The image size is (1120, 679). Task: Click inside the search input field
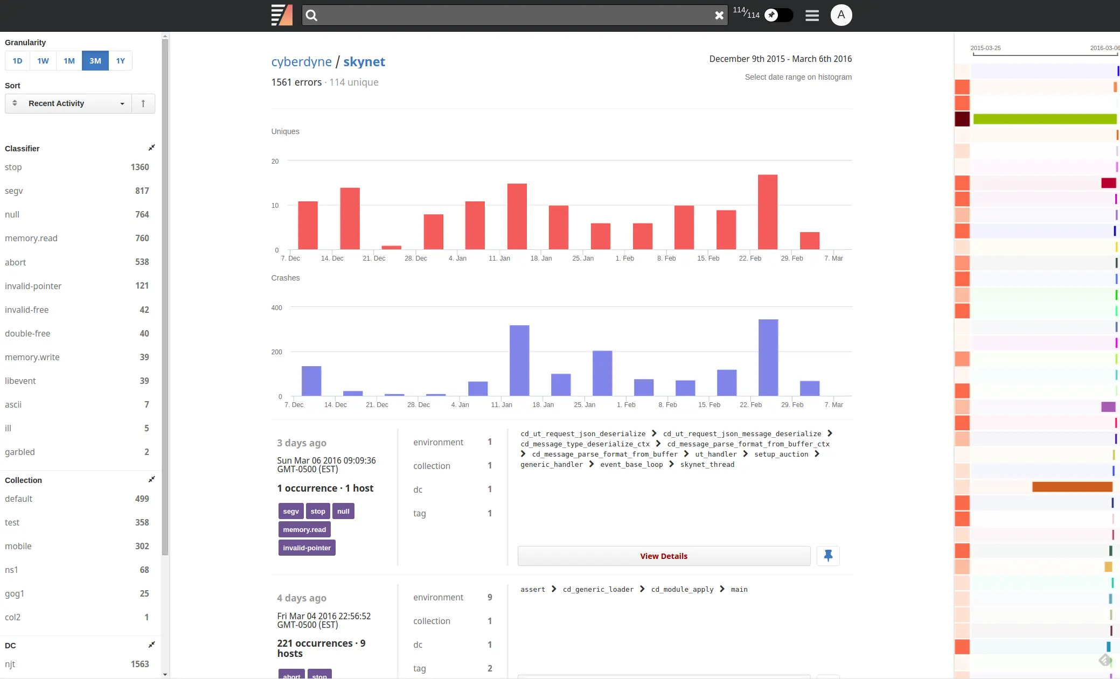point(512,15)
